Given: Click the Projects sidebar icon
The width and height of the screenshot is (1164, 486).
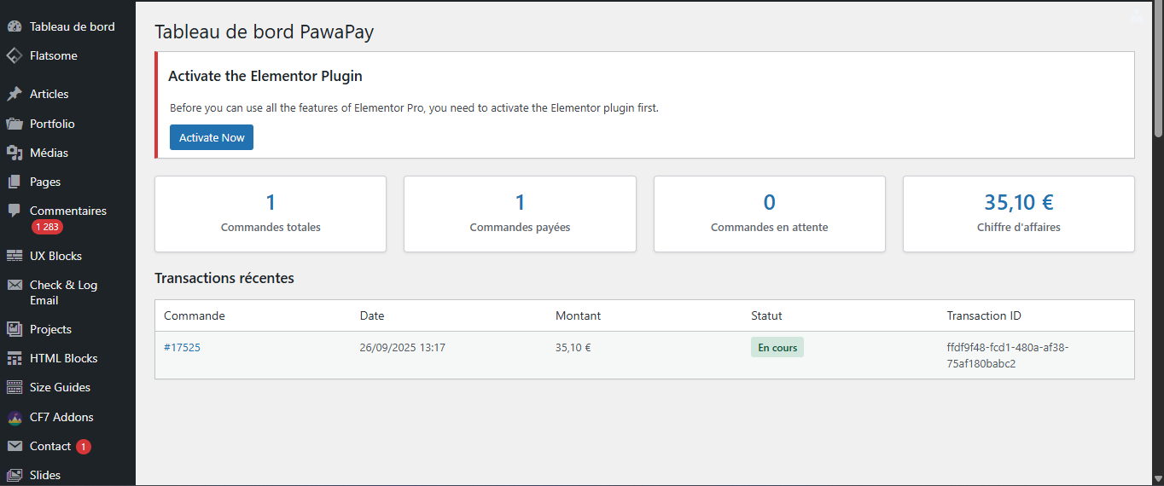Looking at the screenshot, I should pyautogui.click(x=14, y=329).
